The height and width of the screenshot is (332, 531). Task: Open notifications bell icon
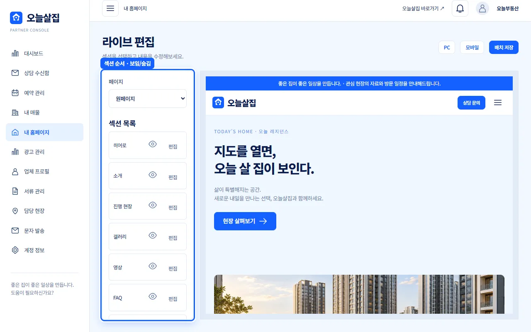(460, 8)
